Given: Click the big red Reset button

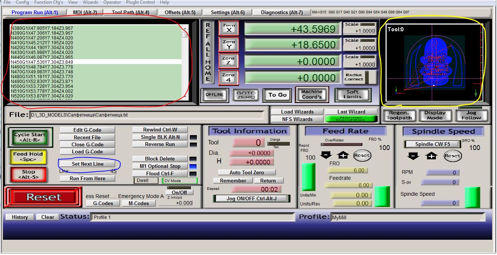Looking at the screenshot, I should coord(43,197).
